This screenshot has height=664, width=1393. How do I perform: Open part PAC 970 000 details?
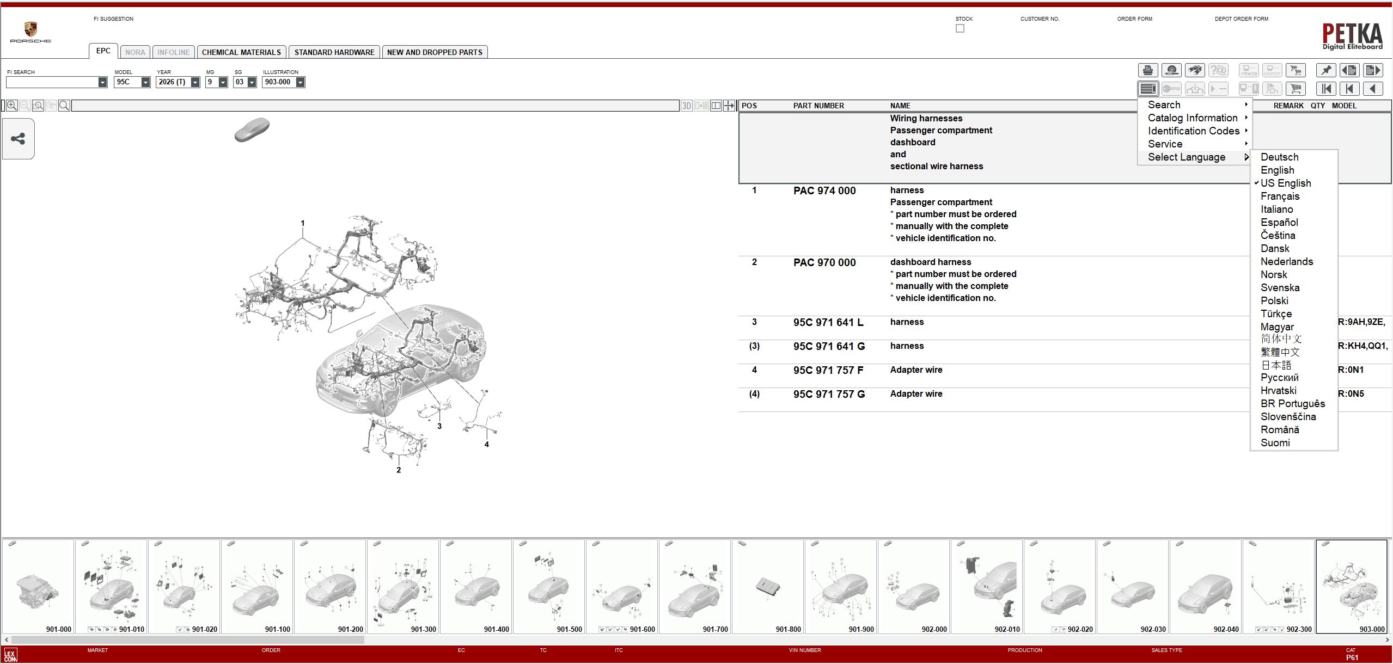[824, 262]
